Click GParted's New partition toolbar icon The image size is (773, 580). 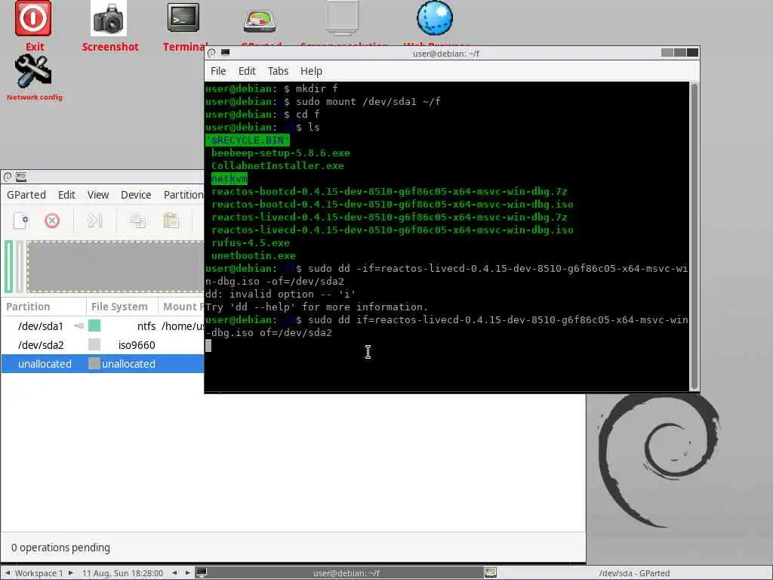(x=20, y=221)
